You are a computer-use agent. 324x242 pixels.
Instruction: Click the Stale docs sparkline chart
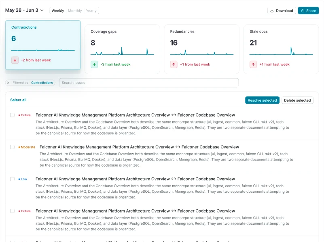(x=281, y=51)
